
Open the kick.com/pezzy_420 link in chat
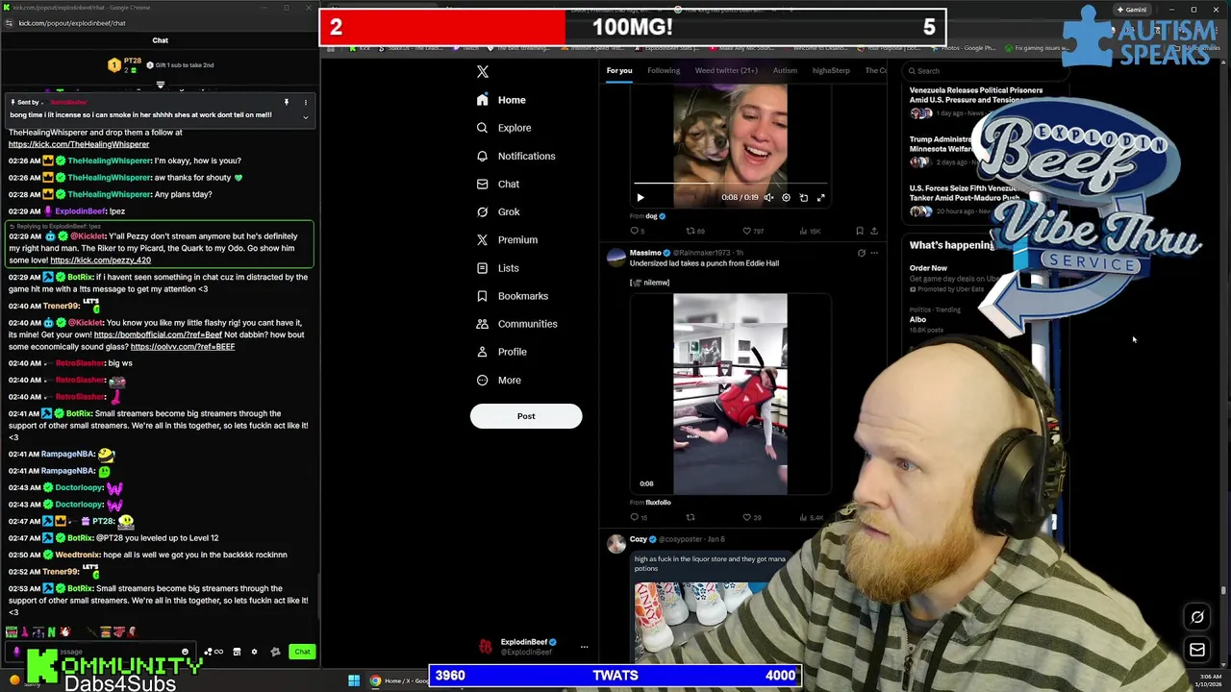[100, 260]
